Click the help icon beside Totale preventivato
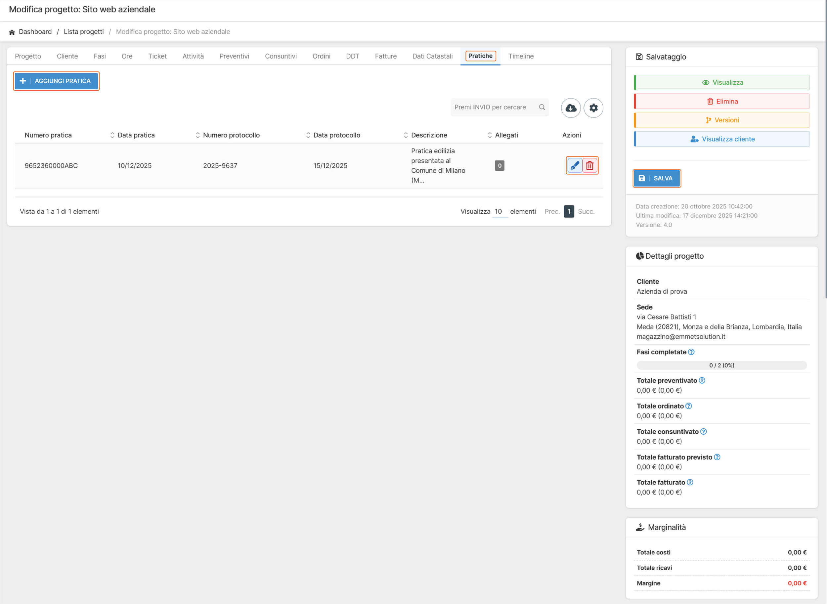 coord(702,380)
